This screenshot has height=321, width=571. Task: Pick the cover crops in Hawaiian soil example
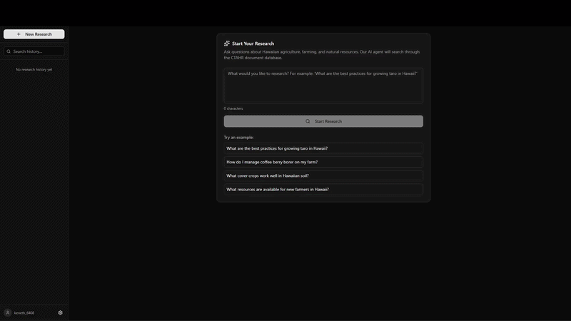click(323, 175)
